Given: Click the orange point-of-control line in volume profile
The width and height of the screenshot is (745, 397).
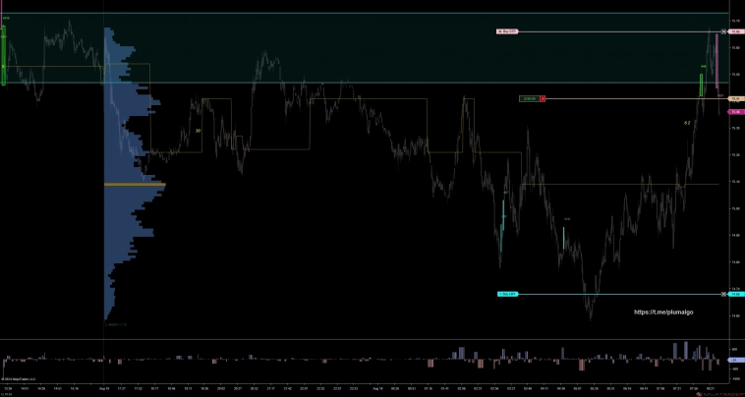Looking at the screenshot, I should pyautogui.click(x=135, y=184).
